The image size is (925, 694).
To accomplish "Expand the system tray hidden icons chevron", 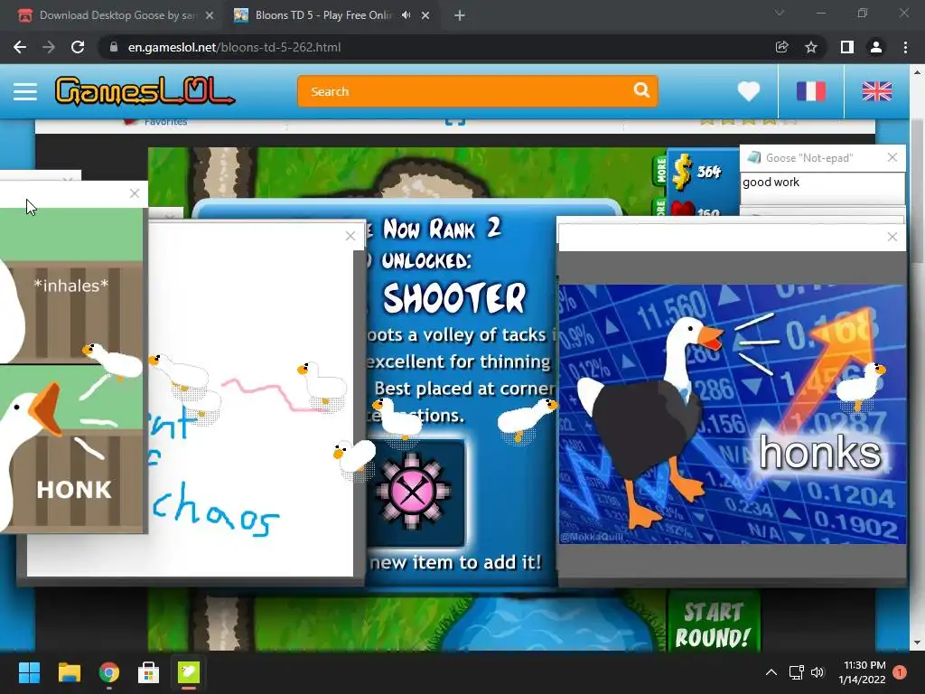I will [x=771, y=672].
